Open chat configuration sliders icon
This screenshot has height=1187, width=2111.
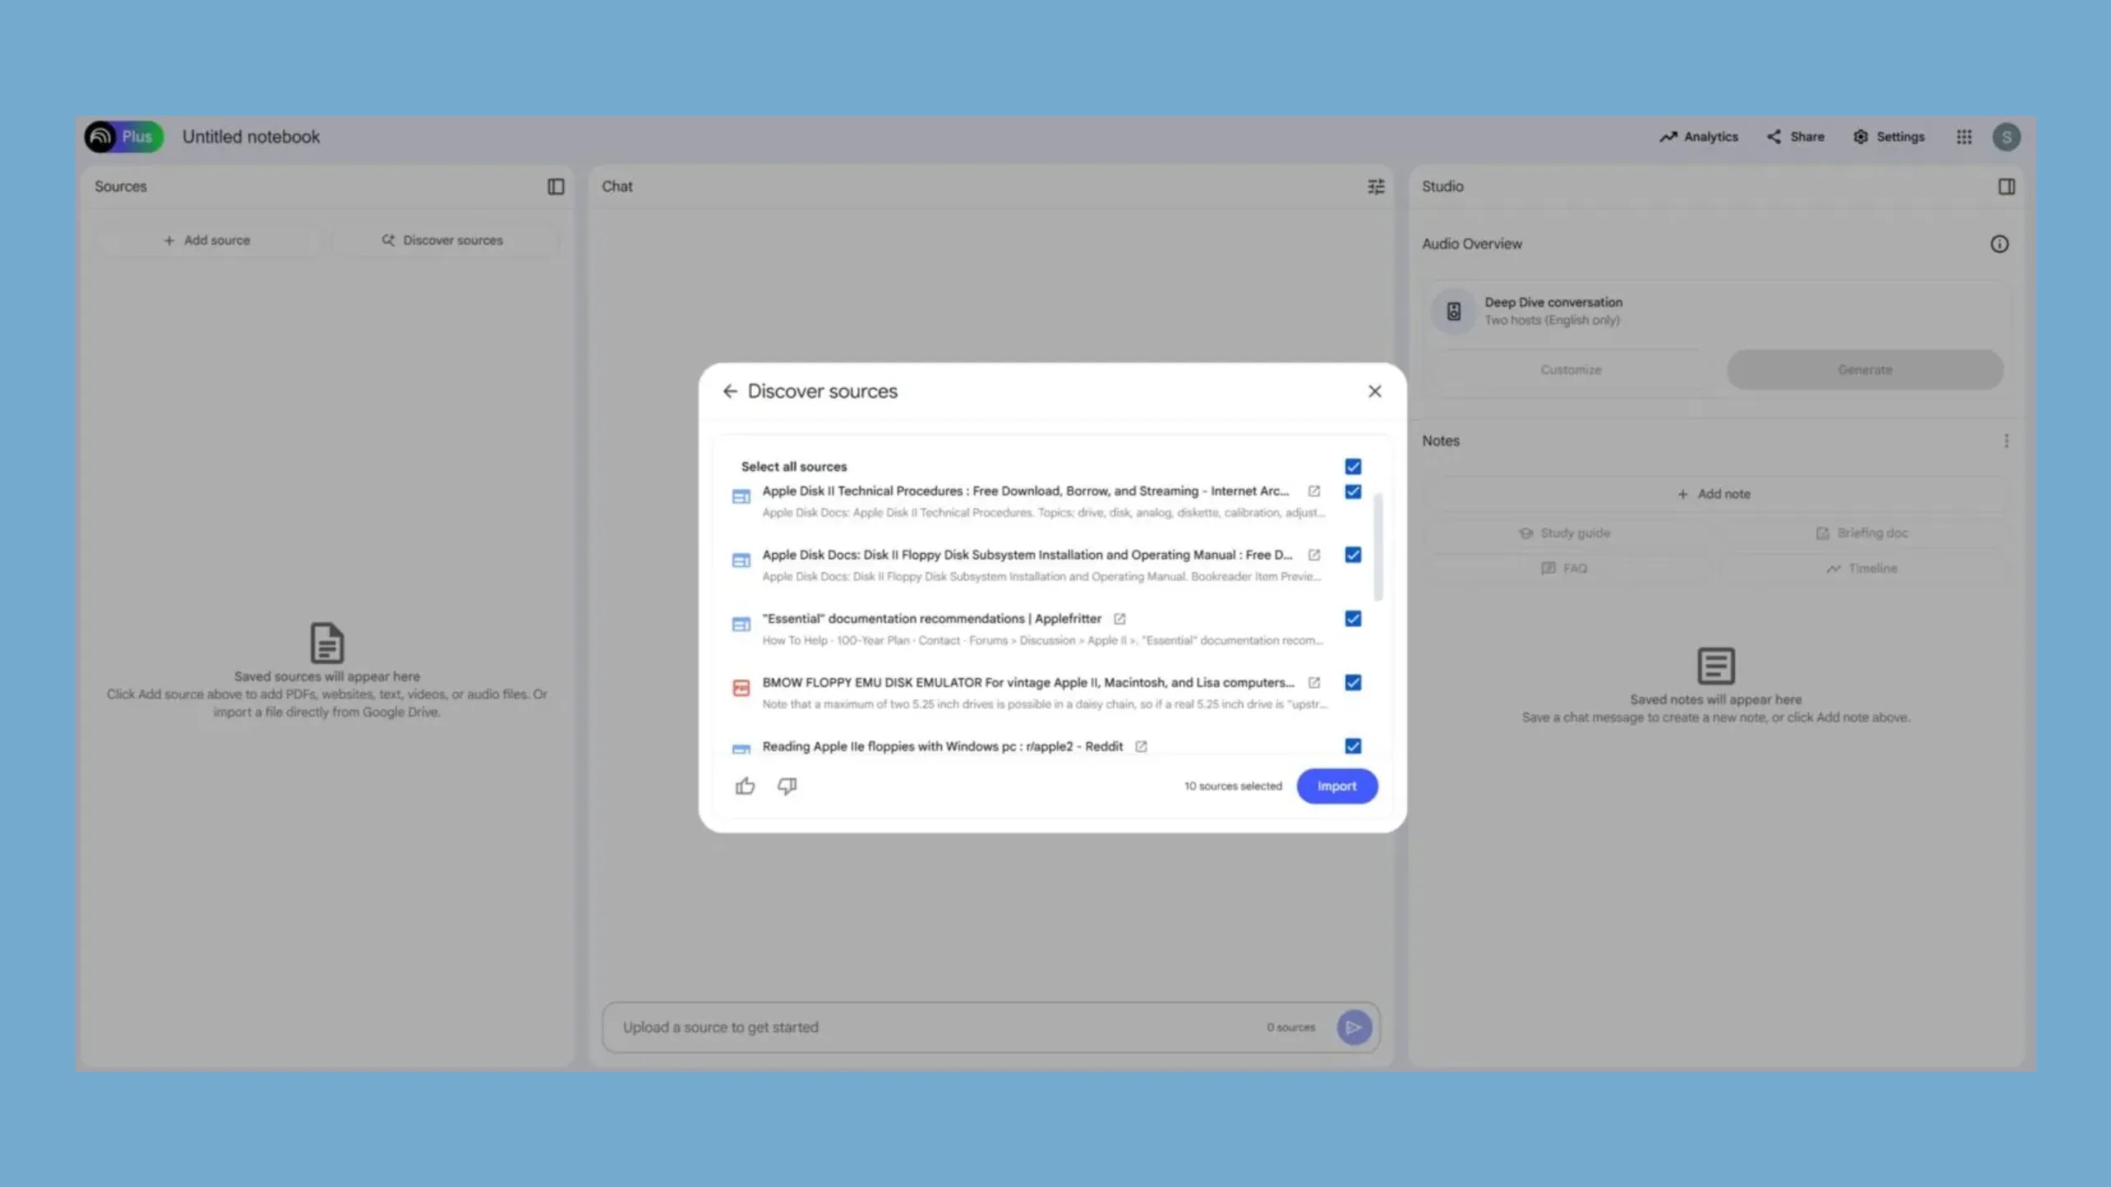1376,187
